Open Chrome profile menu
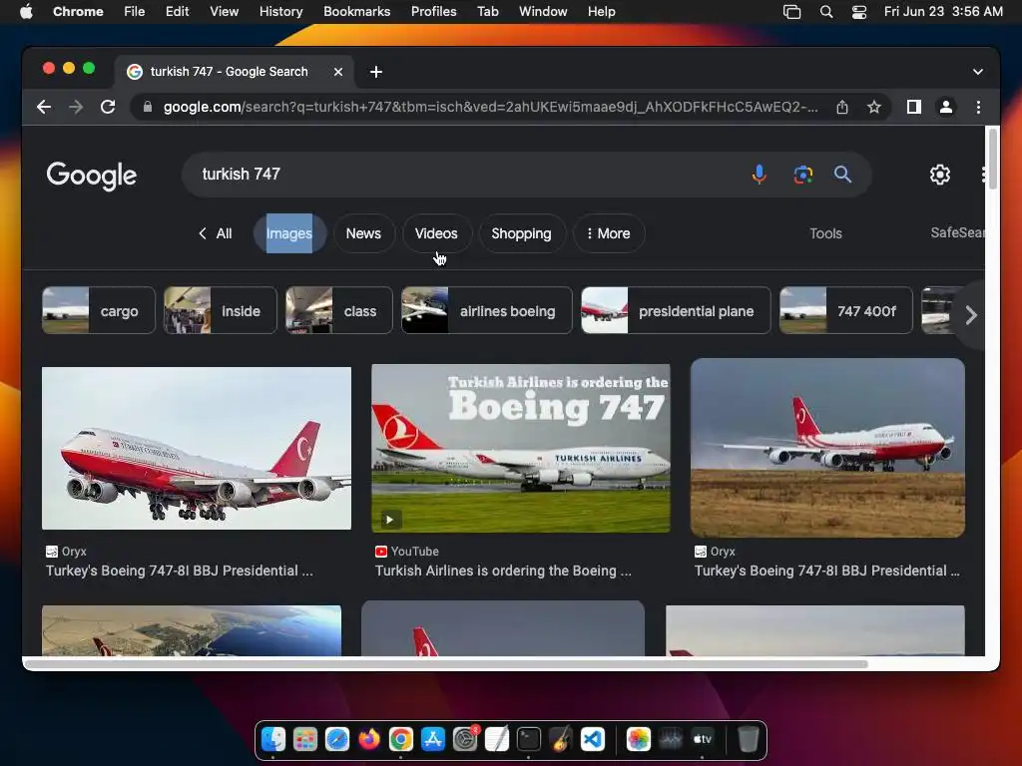Screen dimensions: 1022x766 tap(946, 107)
